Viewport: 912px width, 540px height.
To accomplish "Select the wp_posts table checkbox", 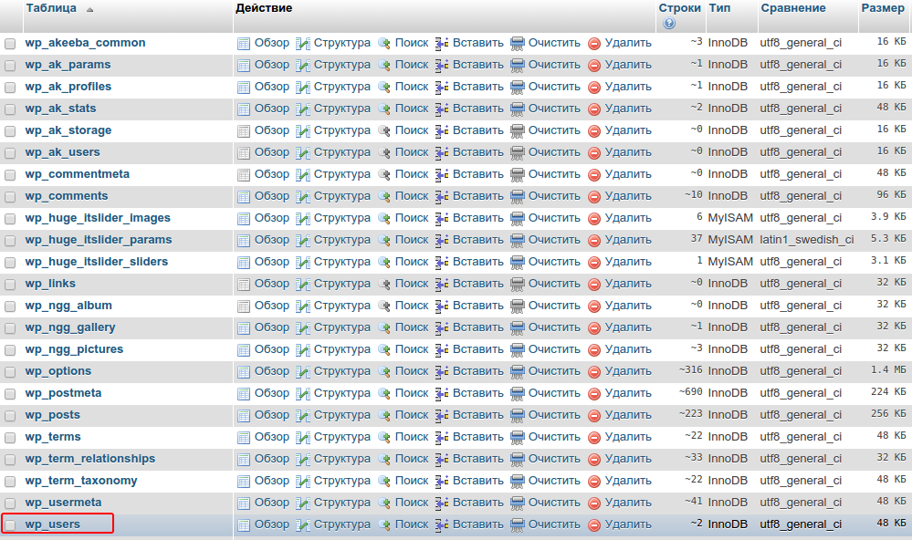I will point(10,415).
